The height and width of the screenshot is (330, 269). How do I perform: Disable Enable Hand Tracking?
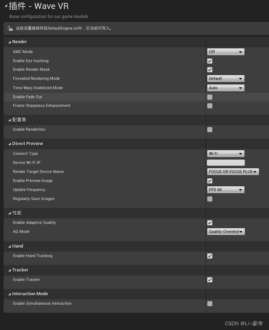[210, 256]
